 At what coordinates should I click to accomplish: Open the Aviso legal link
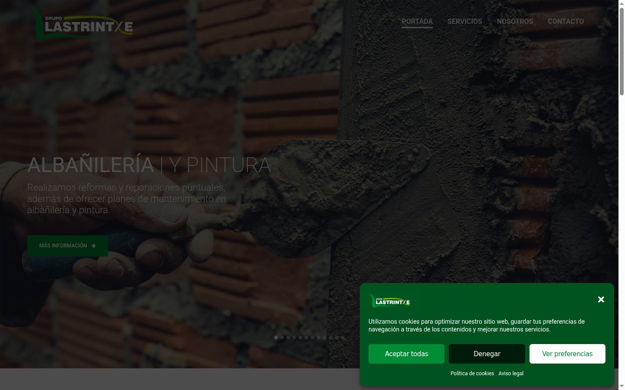point(511,374)
